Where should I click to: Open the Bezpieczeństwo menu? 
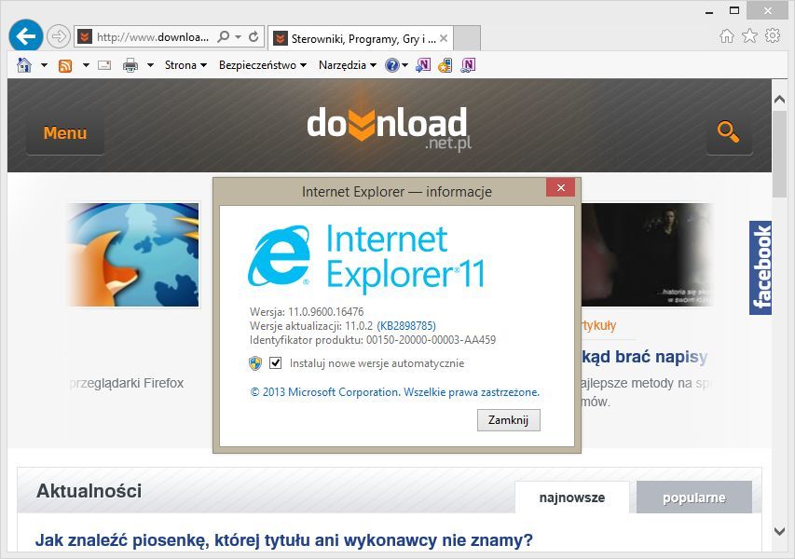point(263,65)
